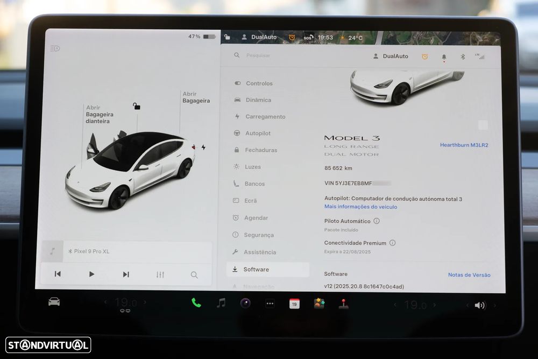The width and height of the screenshot is (538, 359).
Task: Tap the headlight auto high-beam icon
Action: 55,48
